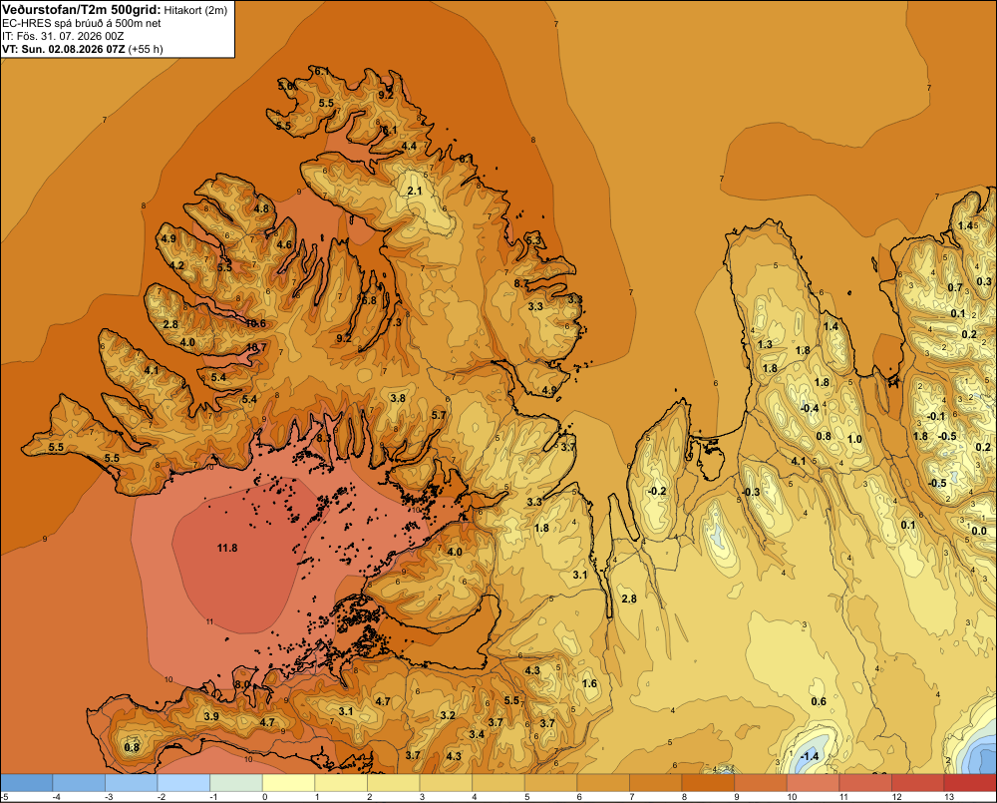Click the legend tick label 0
This screenshot has width=997, height=803.
coord(264,797)
